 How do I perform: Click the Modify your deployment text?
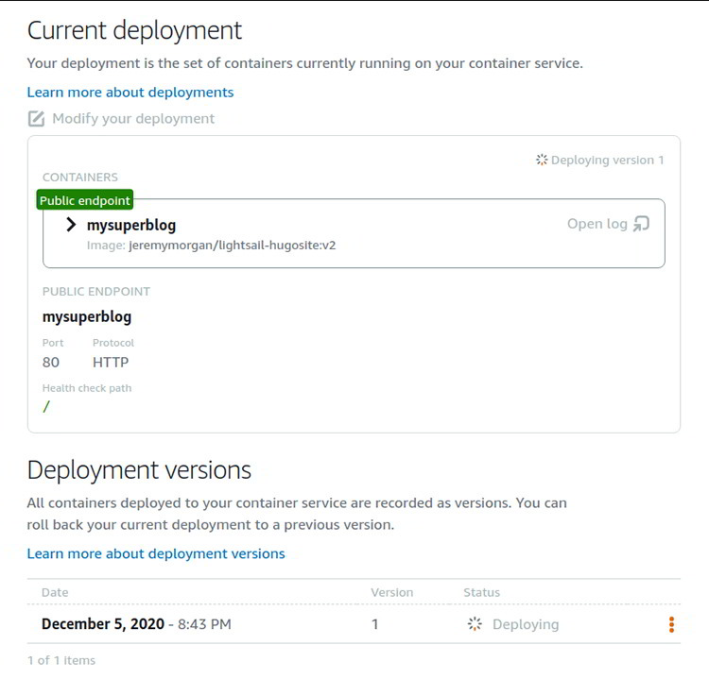pyautogui.click(x=133, y=119)
